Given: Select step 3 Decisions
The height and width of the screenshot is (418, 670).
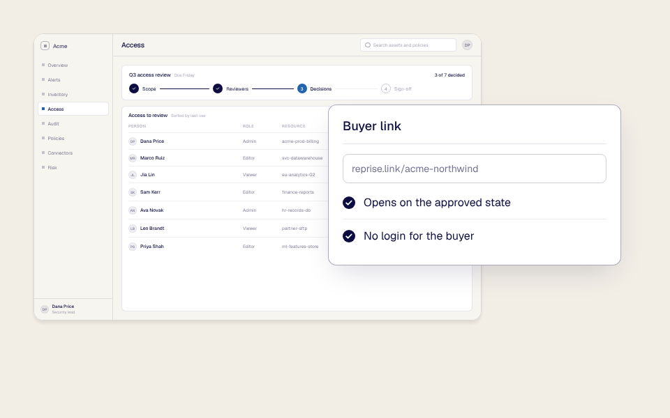Looking at the screenshot, I should [x=315, y=88].
